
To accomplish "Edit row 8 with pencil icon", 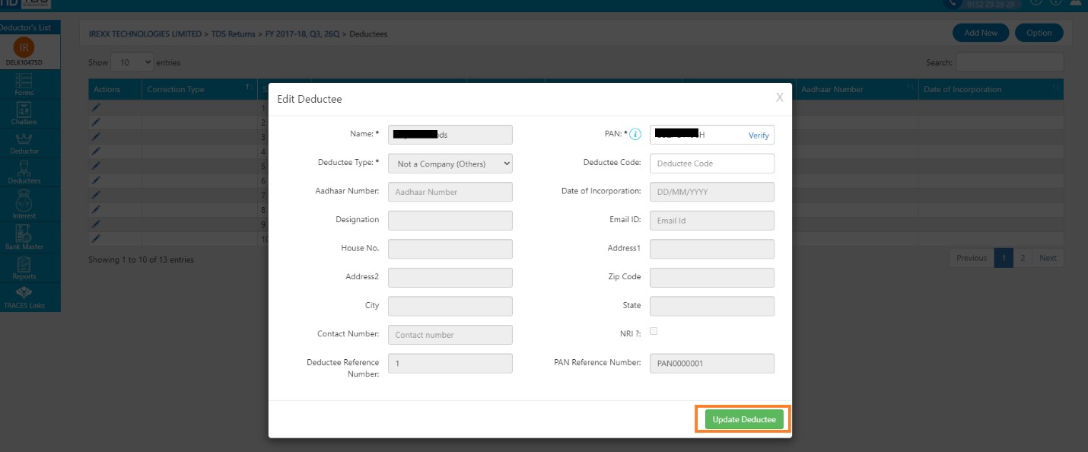I will click(97, 209).
